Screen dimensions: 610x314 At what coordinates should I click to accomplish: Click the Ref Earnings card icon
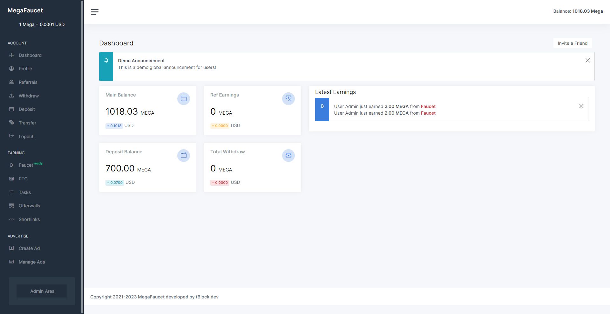288,99
